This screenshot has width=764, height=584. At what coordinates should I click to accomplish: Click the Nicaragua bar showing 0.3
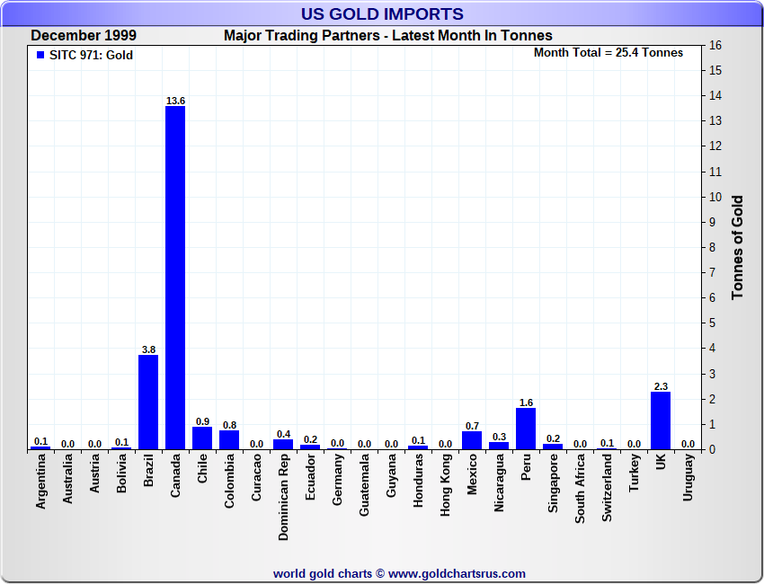pyautogui.click(x=499, y=445)
